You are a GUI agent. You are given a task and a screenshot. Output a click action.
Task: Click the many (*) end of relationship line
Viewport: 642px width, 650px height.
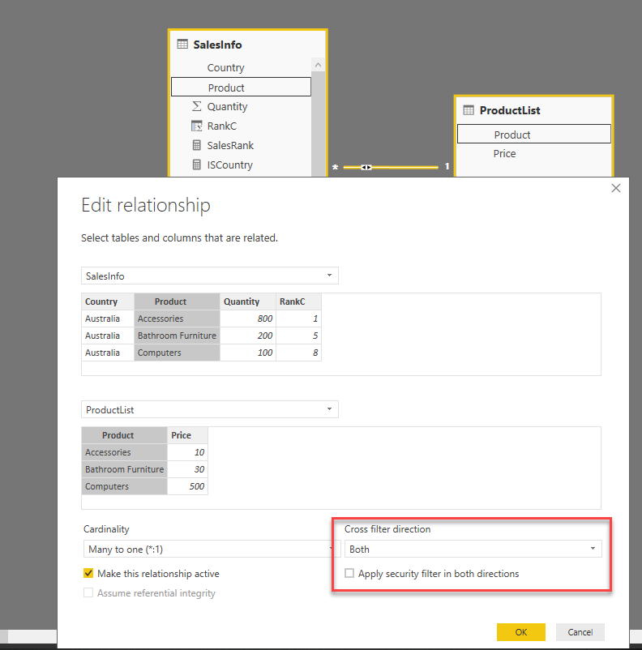(335, 167)
